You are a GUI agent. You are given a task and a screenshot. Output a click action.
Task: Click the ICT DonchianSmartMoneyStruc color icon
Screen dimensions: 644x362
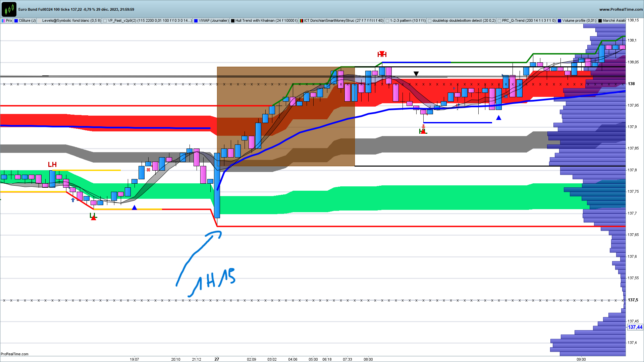point(302,21)
